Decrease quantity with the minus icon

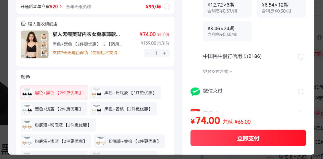(147, 53)
